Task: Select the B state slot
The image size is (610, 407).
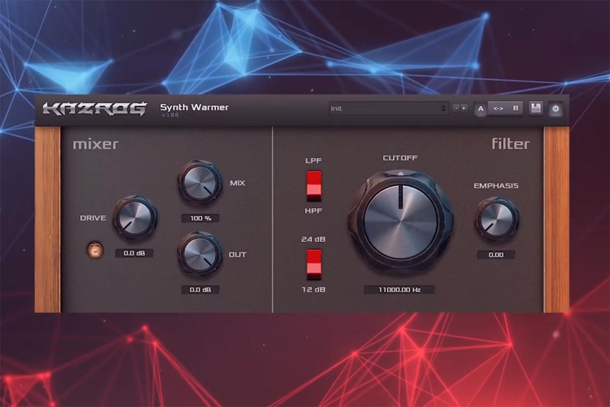Action: [x=515, y=108]
